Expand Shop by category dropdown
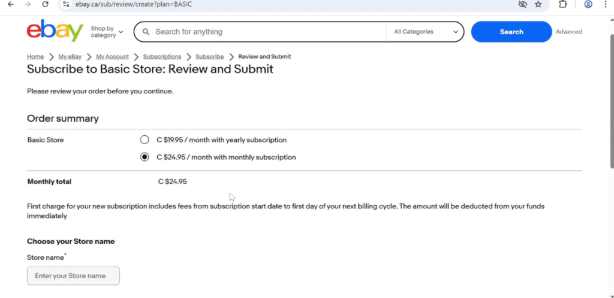 click(x=107, y=32)
